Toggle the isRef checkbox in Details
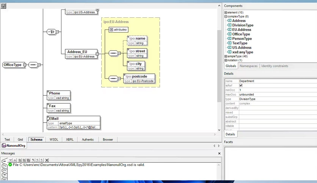 [x=241, y=85]
